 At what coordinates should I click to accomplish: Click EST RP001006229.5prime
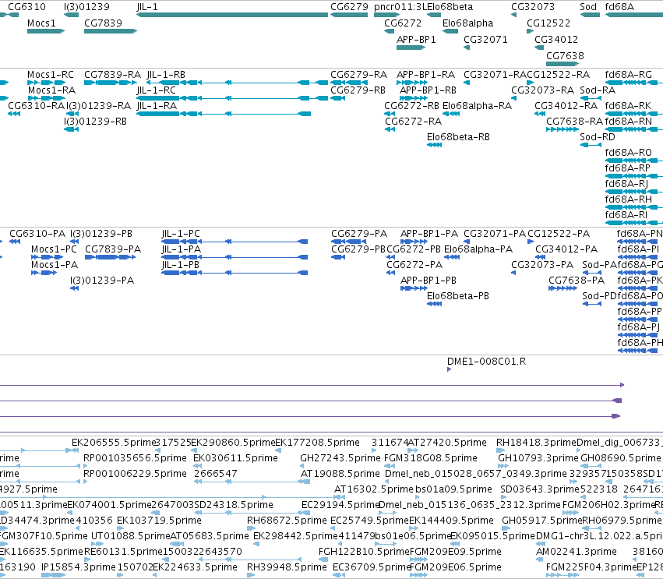[135, 474]
